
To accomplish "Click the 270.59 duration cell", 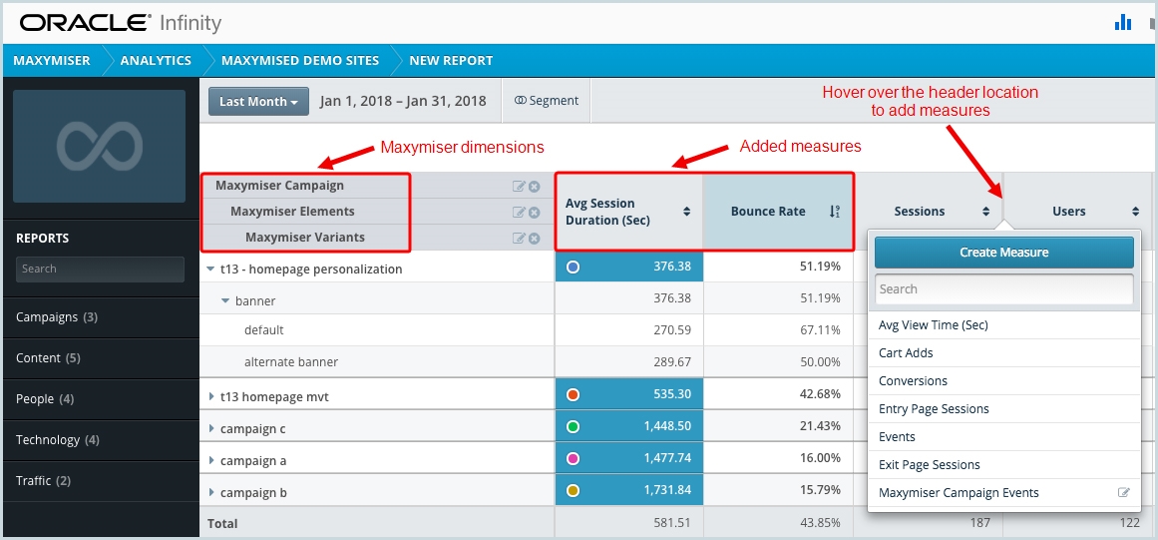I will (x=628, y=330).
